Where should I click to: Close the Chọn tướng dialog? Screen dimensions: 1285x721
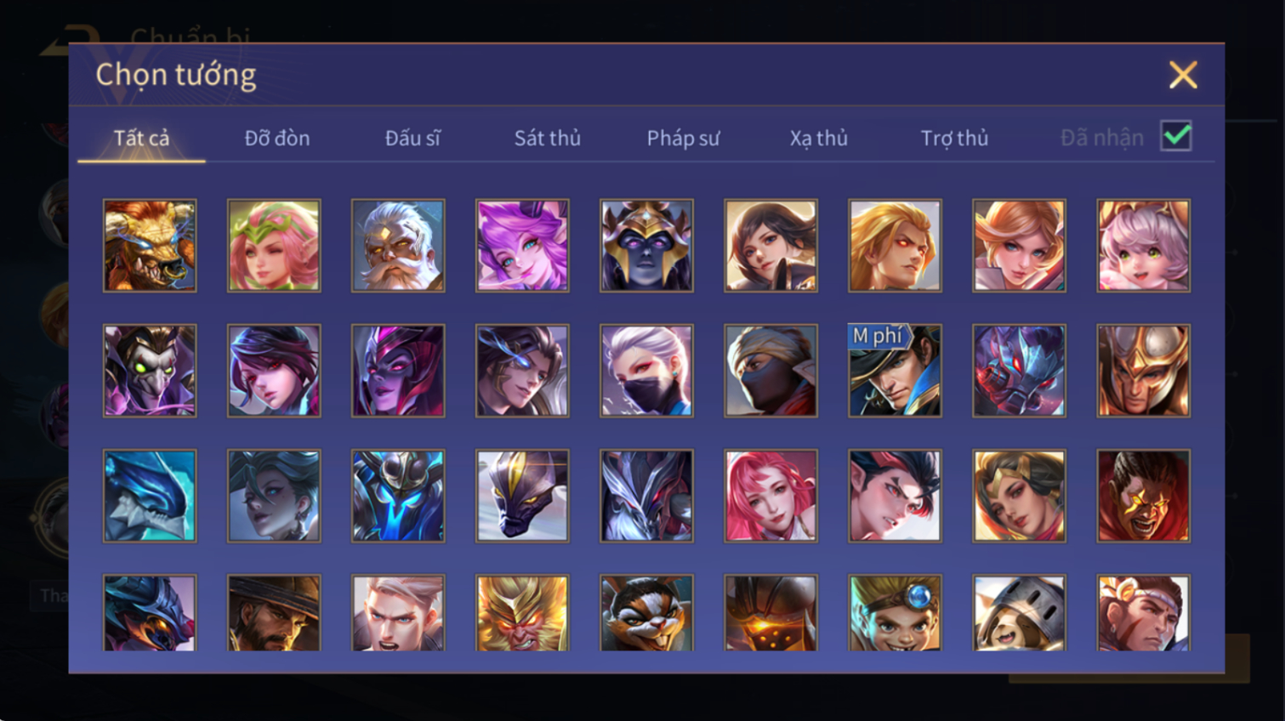point(1183,75)
